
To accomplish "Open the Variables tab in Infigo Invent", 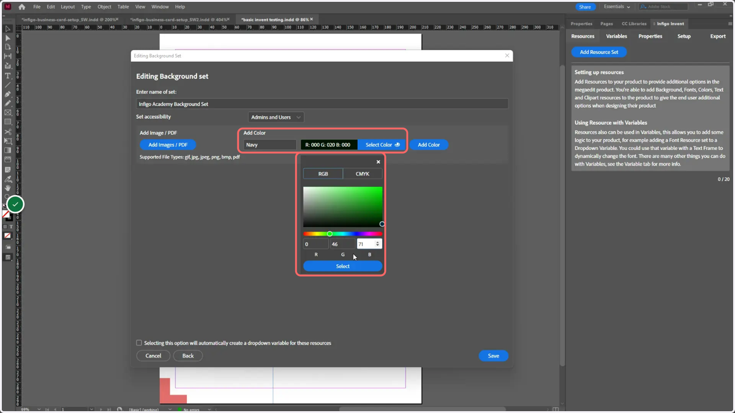I will coord(616,36).
